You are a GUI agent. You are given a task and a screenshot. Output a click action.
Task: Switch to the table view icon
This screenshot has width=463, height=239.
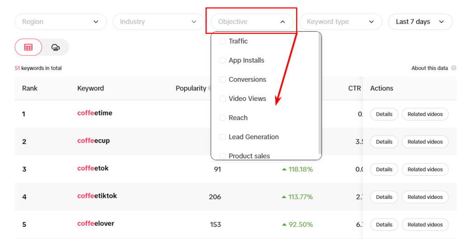pyautogui.click(x=28, y=47)
